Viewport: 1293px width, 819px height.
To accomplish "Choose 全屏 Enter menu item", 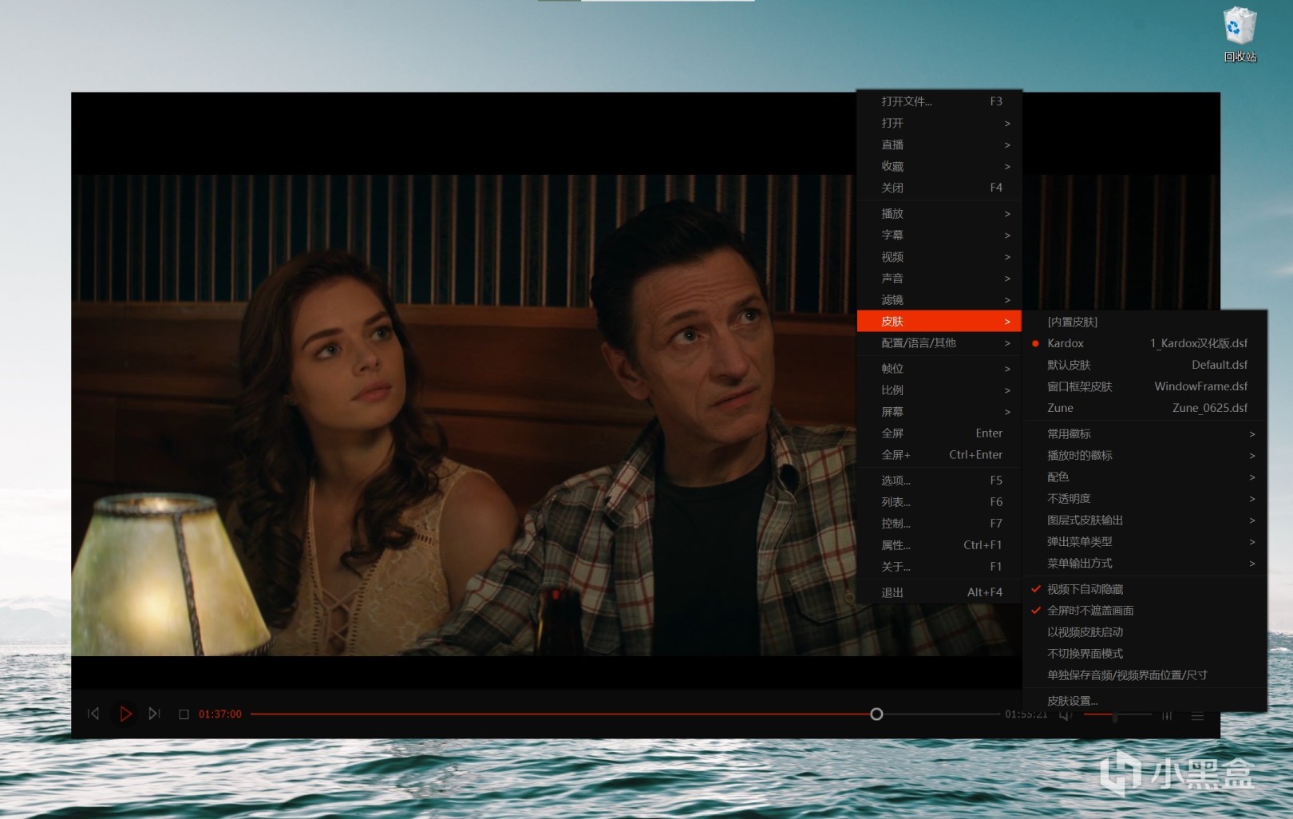I will [x=939, y=433].
